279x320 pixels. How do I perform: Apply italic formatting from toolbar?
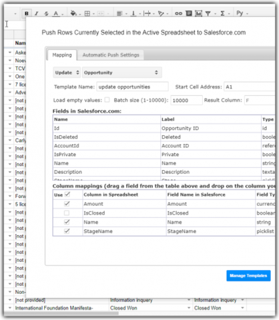(37, 13)
